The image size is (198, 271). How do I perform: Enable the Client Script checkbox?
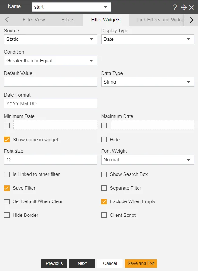(104, 215)
